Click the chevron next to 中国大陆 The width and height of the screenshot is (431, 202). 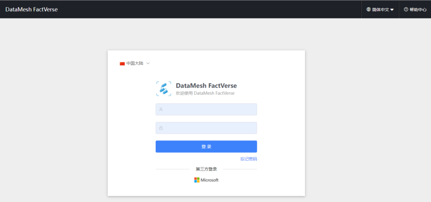(x=148, y=64)
